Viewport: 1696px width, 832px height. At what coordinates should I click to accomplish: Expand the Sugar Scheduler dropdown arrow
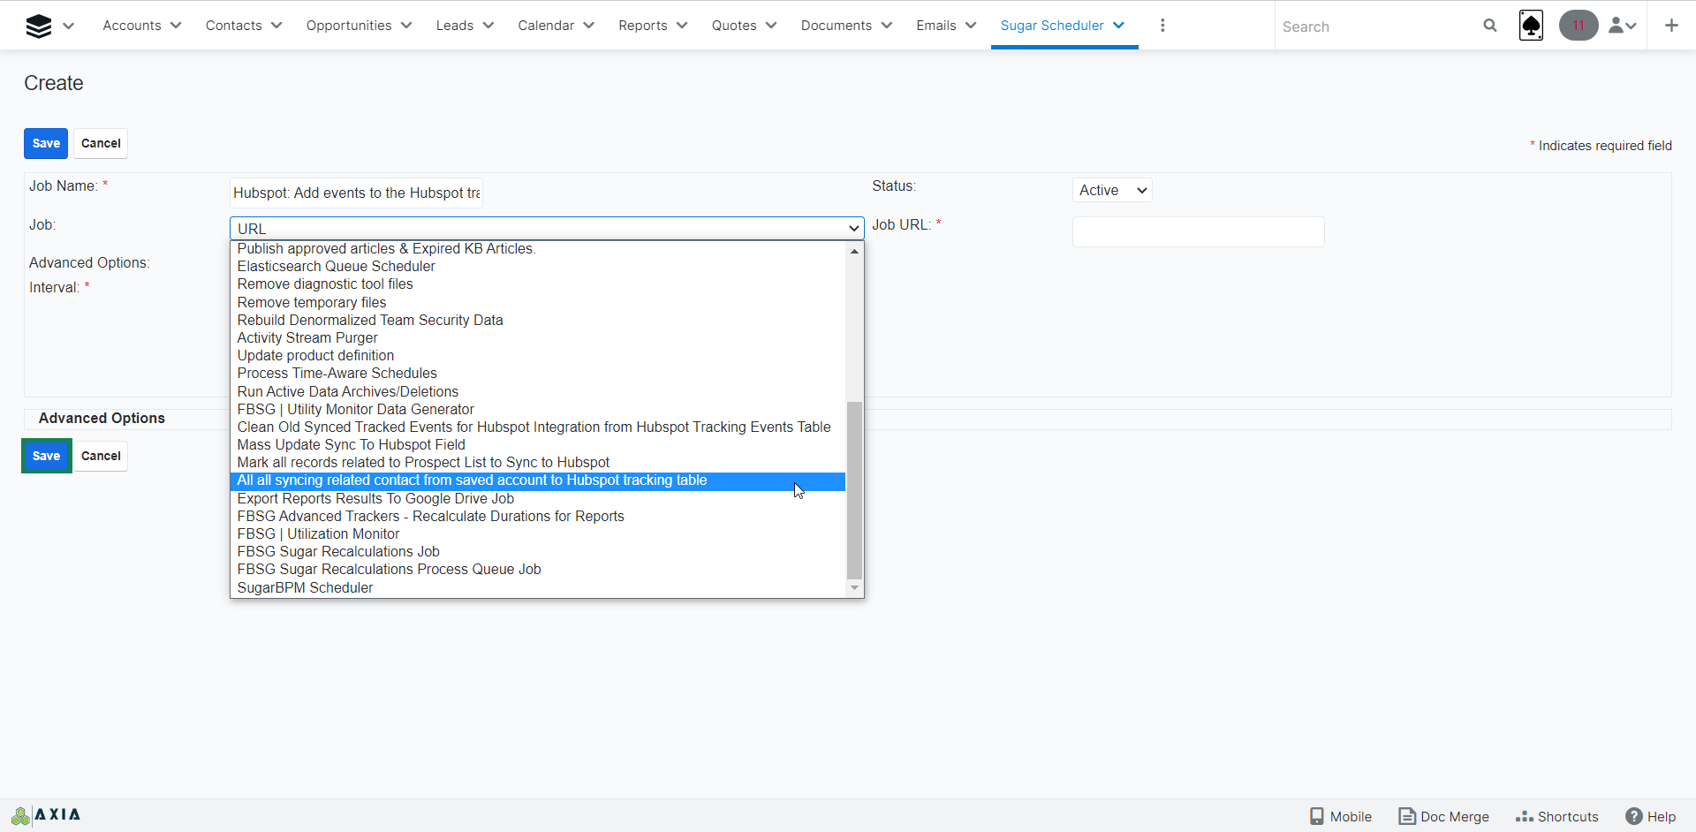(1119, 26)
